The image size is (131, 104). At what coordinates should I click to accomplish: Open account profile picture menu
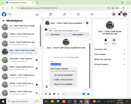pos(125,14)
